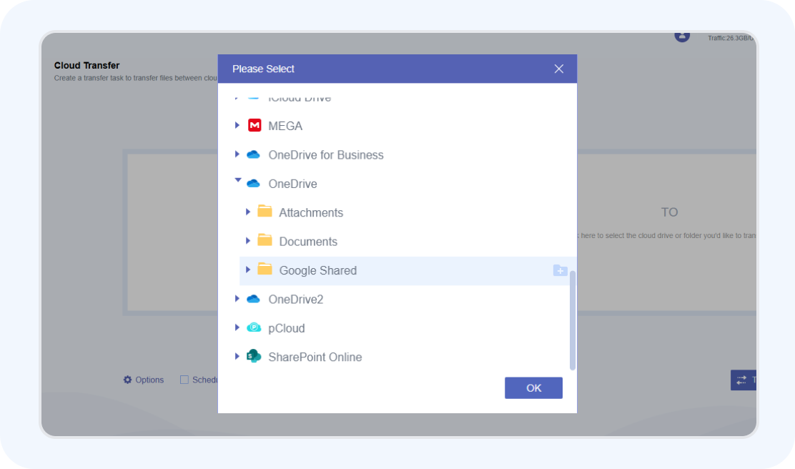Expand the Google Shared folder arrow
795x469 pixels.
[248, 270]
